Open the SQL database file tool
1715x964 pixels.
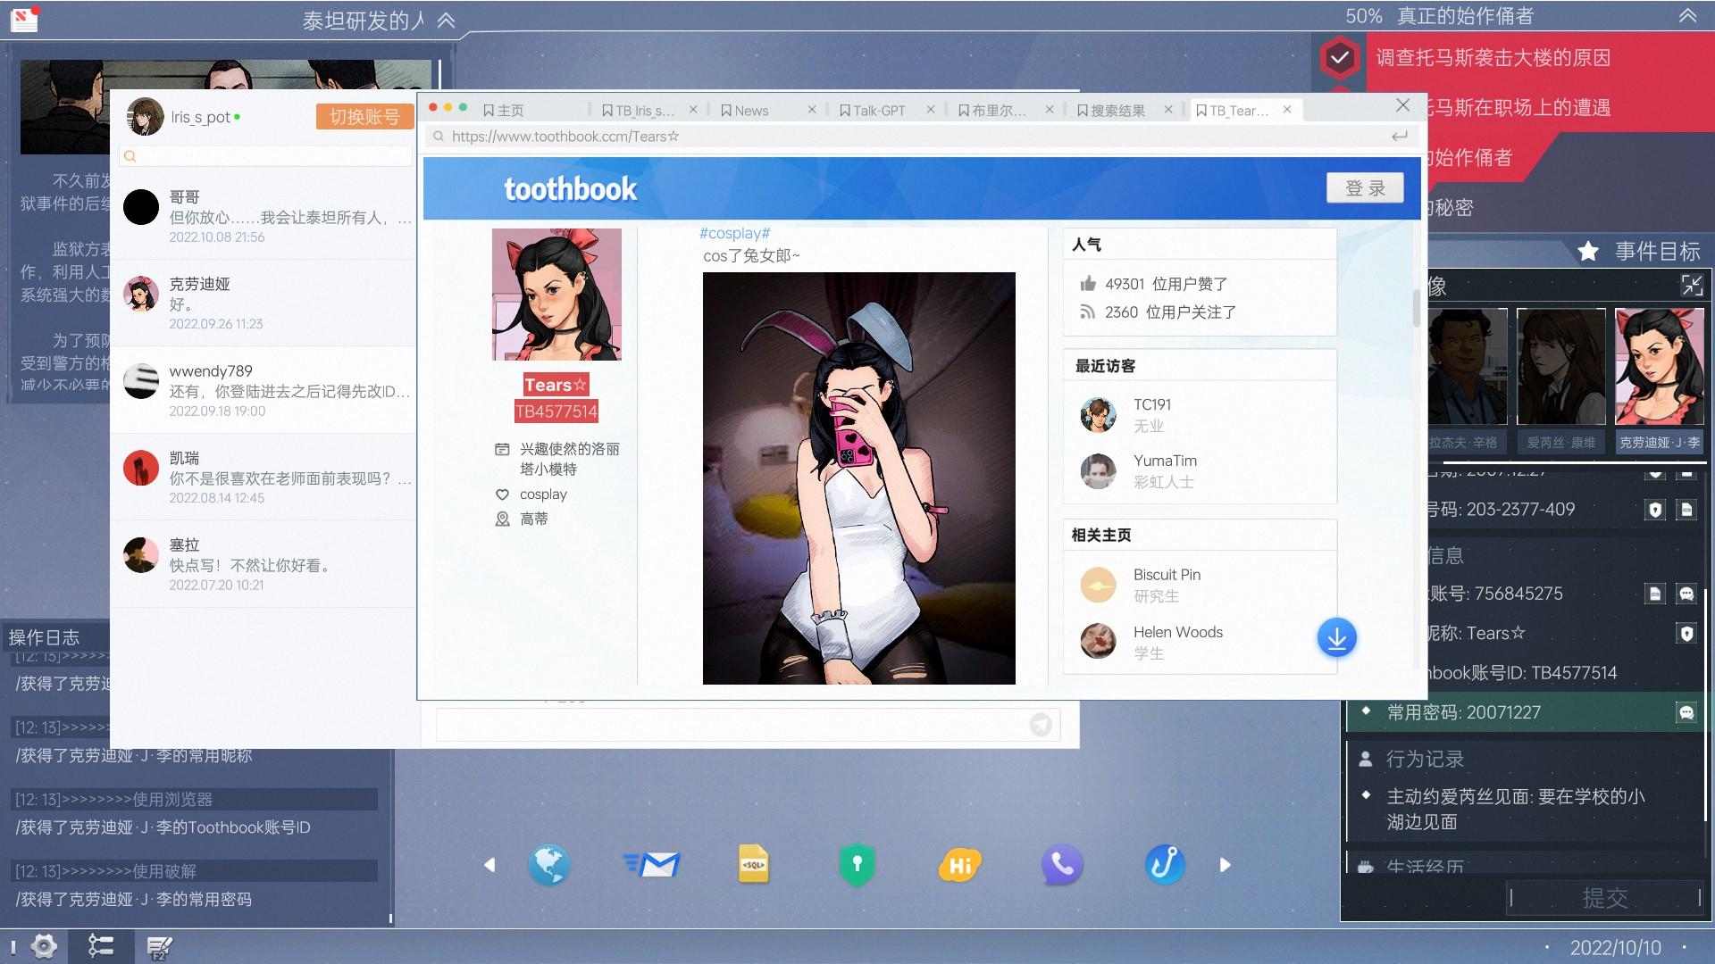click(x=753, y=864)
